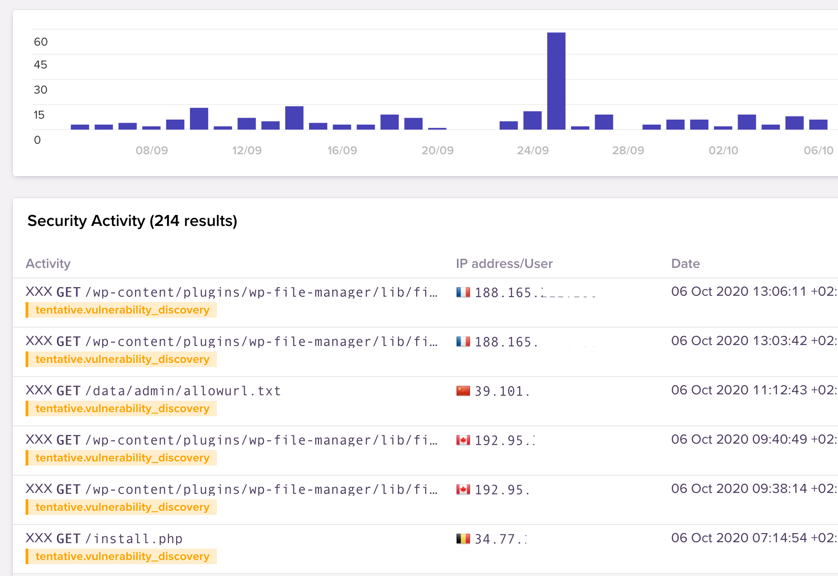Click the vulnerability_discovery tag under install.php
Viewport: 838px width, 576px height.
(121, 556)
